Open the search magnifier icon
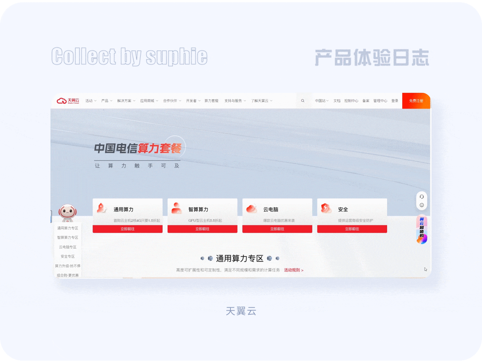This screenshot has height=361, width=482. tap(303, 101)
